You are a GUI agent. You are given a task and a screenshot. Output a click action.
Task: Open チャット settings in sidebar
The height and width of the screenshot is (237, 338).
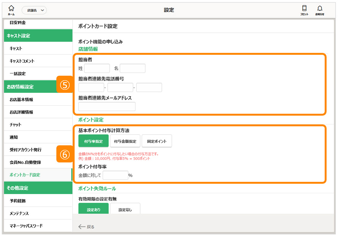(x=16, y=125)
